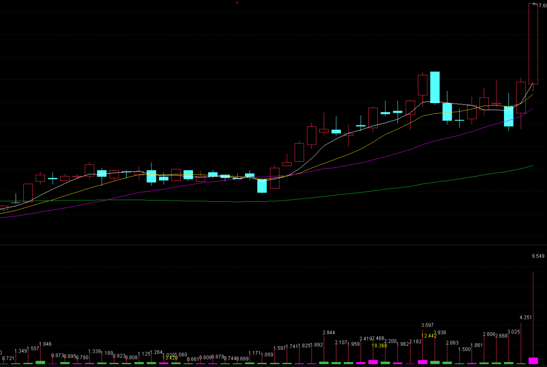Select the green volume bar under 1.946
This screenshot has height=367, width=547.
pyautogui.click(x=40, y=362)
